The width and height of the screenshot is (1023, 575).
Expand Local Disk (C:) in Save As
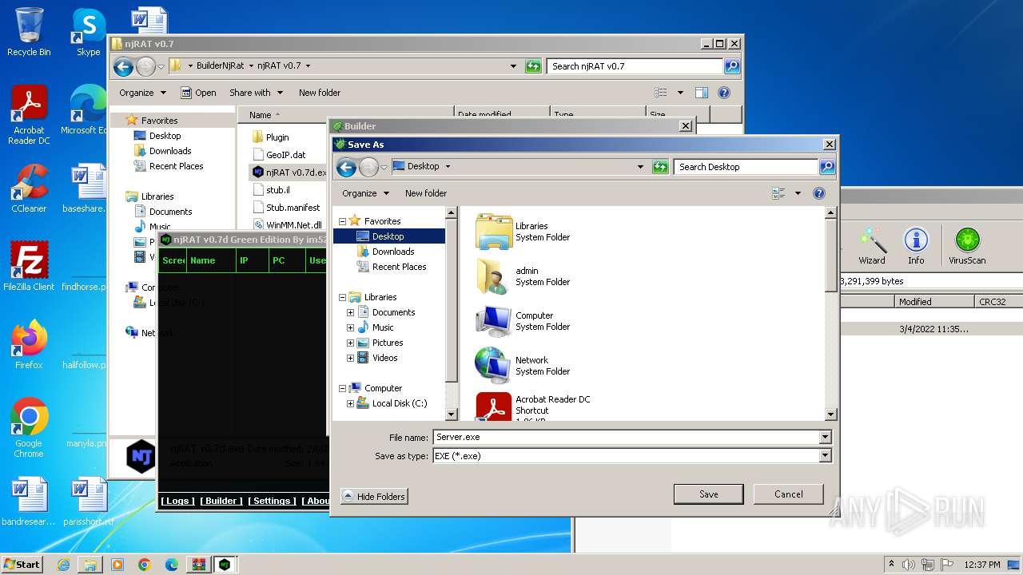tap(350, 403)
